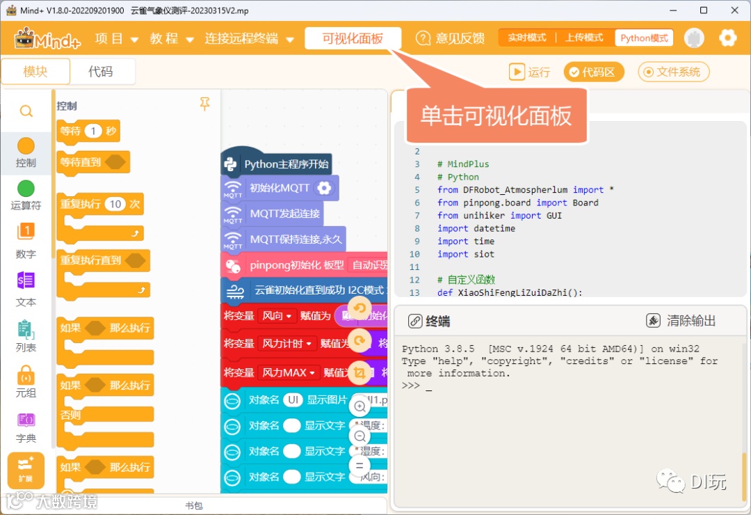Select the 等待直到 block
The height and width of the screenshot is (515, 751).
point(93,163)
